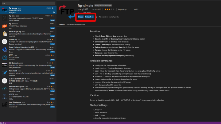Click the Live-Workspace laptop icon
Viewport: 221px width, 124px height.
point(5,104)
